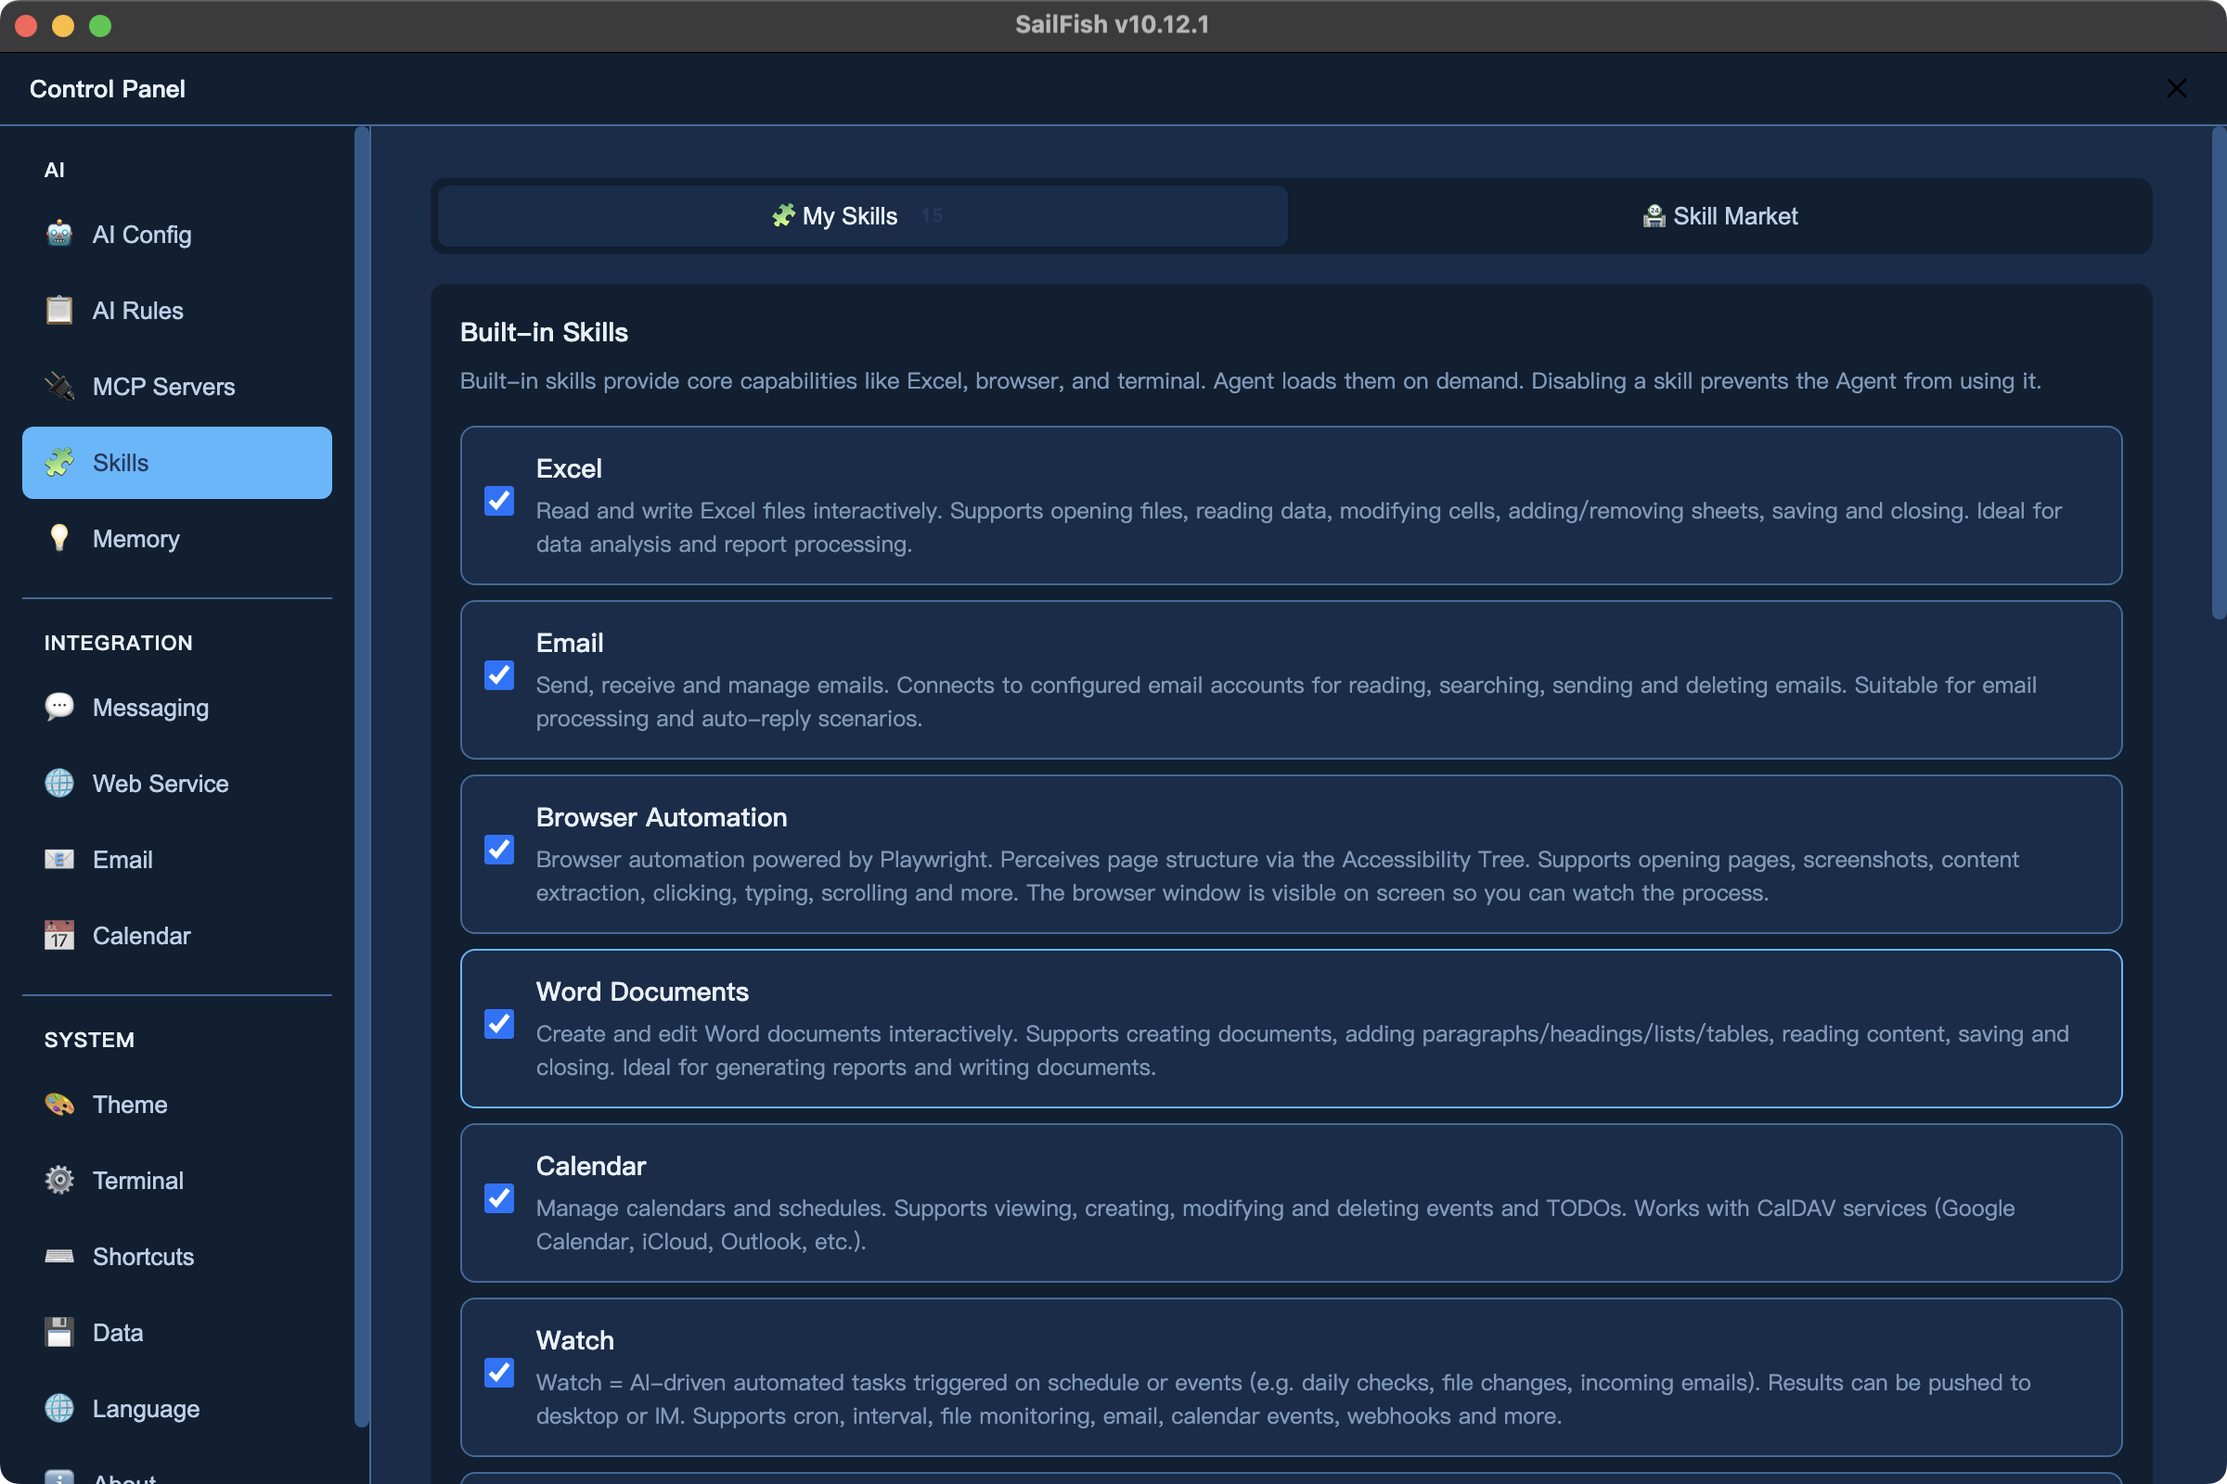Uncheck the Browser Automation skill
This screenshot has height=1484, width=2227.
499,850
